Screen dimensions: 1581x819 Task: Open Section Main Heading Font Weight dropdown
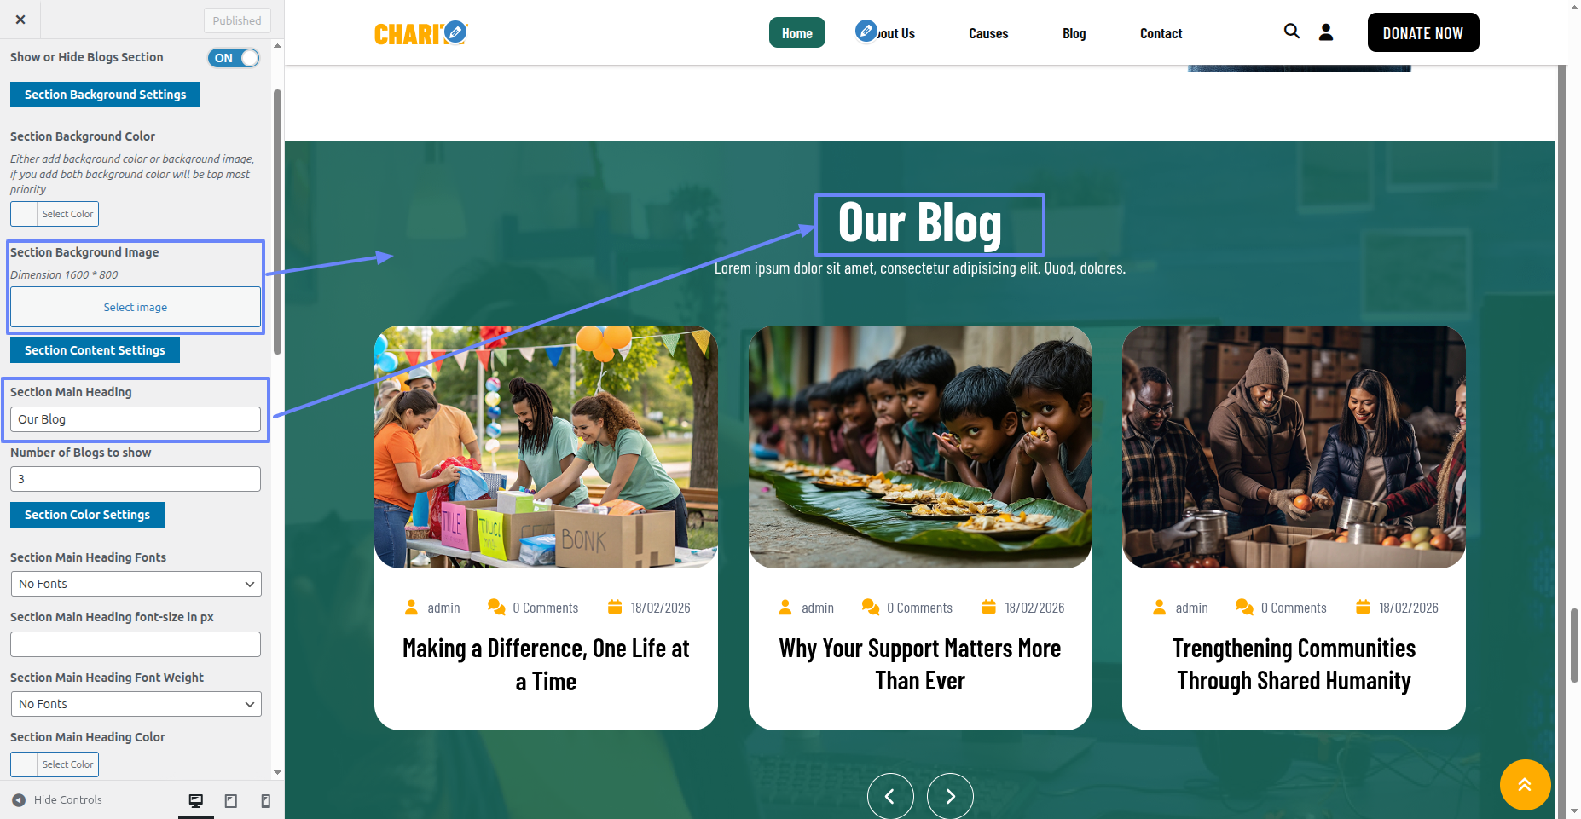[x=136, y=704]
